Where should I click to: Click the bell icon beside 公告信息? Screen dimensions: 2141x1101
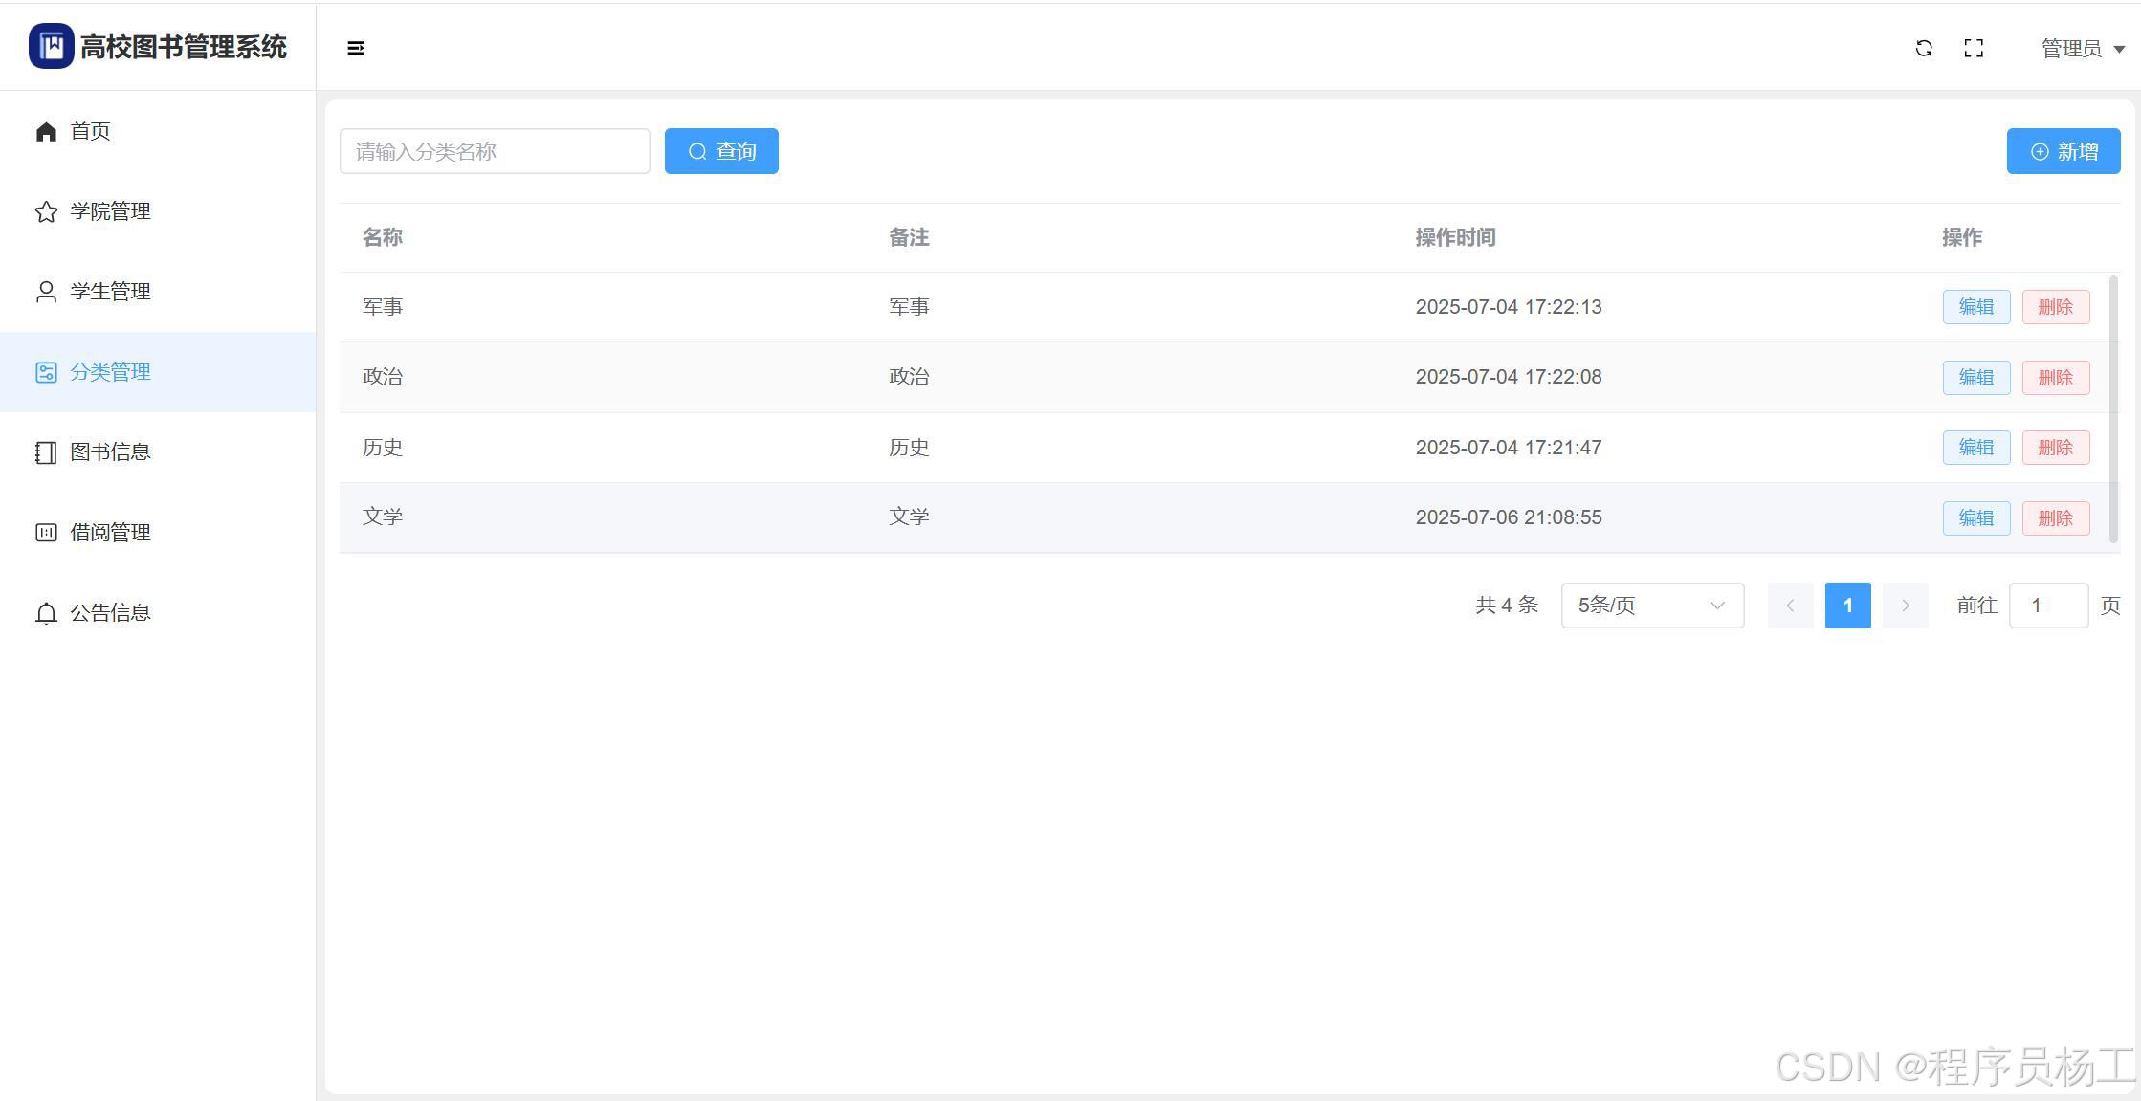[46, 612]
